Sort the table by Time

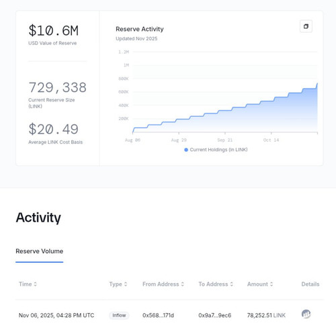tap(28, 284)
